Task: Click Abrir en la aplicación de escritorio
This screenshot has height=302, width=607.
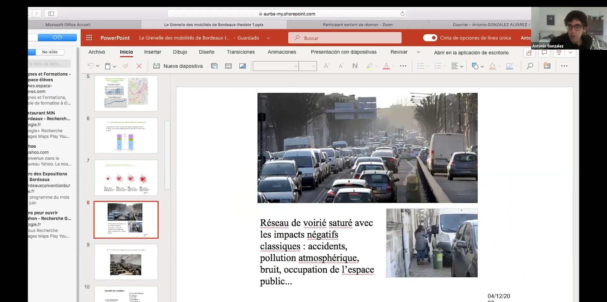Action: tap(471, 53)
